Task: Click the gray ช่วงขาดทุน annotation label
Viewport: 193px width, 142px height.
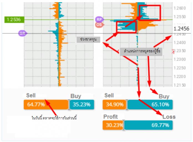Action: pyautogui.click(x=88, y=40)
